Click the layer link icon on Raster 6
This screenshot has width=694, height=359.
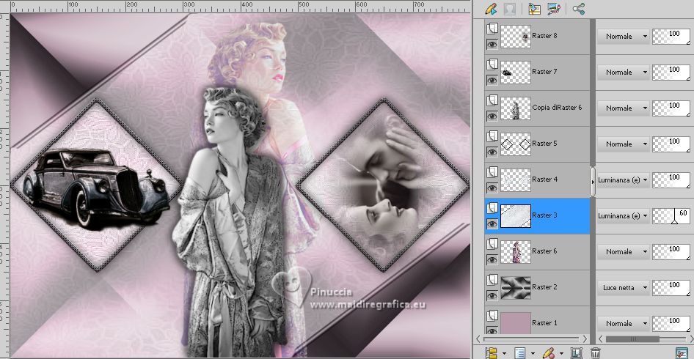click(492, 244)
